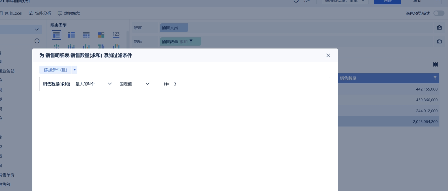Click the column-width icon above the table

[x=435, y=64]
